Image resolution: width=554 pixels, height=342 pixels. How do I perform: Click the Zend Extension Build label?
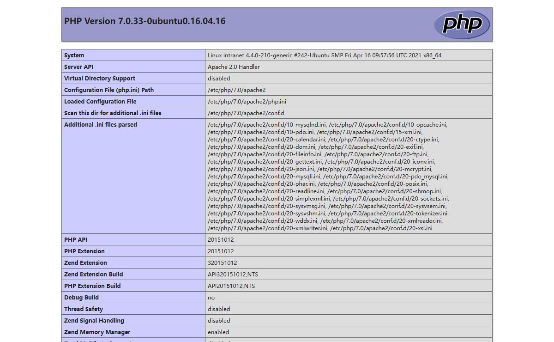(x=94, y=274)
